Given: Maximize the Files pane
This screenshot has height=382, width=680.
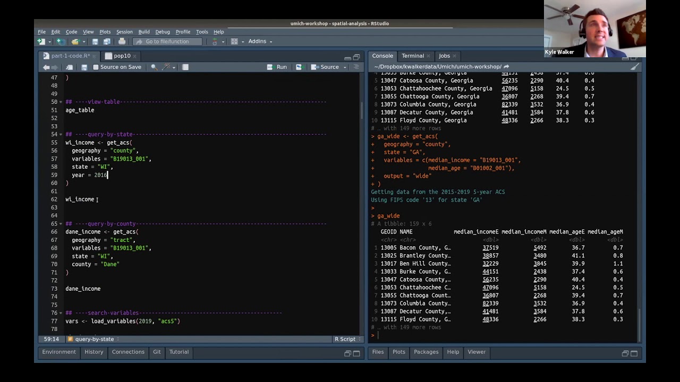Looking at the screenshot, I should click(634, 353).
